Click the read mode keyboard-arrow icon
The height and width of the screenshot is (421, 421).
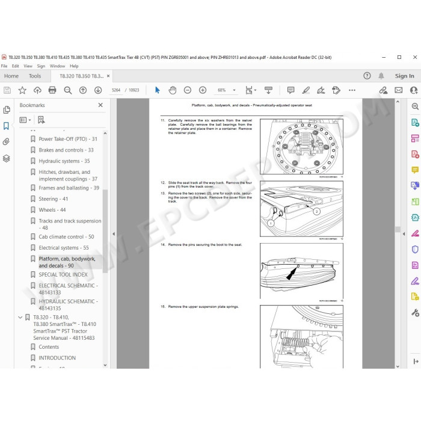(268, 90)
